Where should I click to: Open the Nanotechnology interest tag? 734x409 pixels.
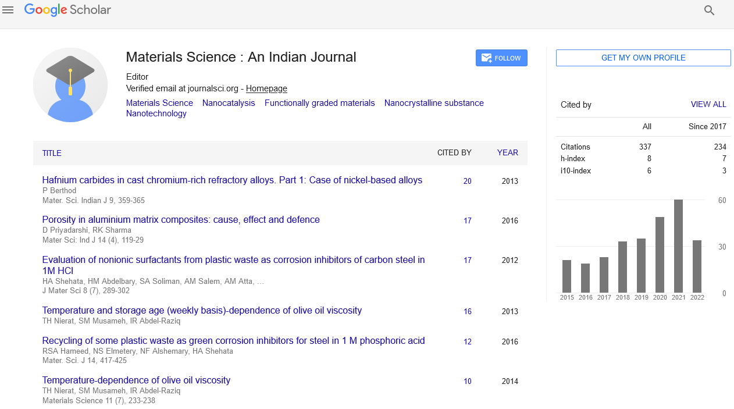(x=156, y=113)
